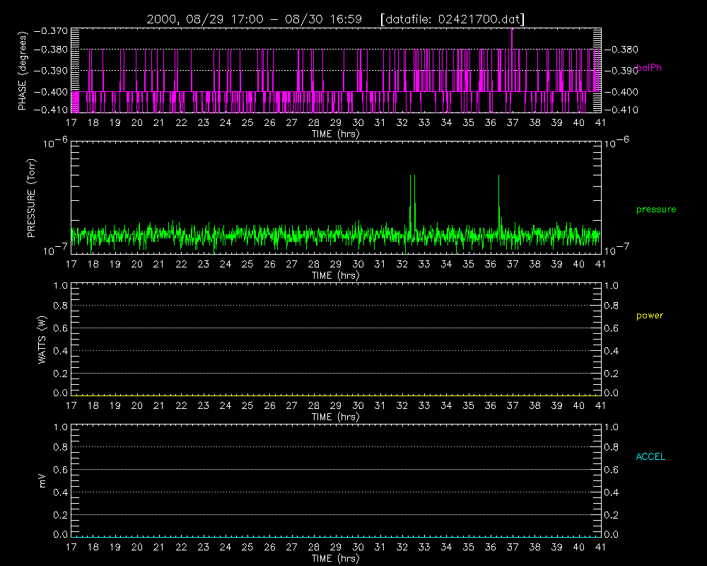The image size is (707, 566).
Task: Click the 0.0 tick on watts right axis
Action: (612, 393)
